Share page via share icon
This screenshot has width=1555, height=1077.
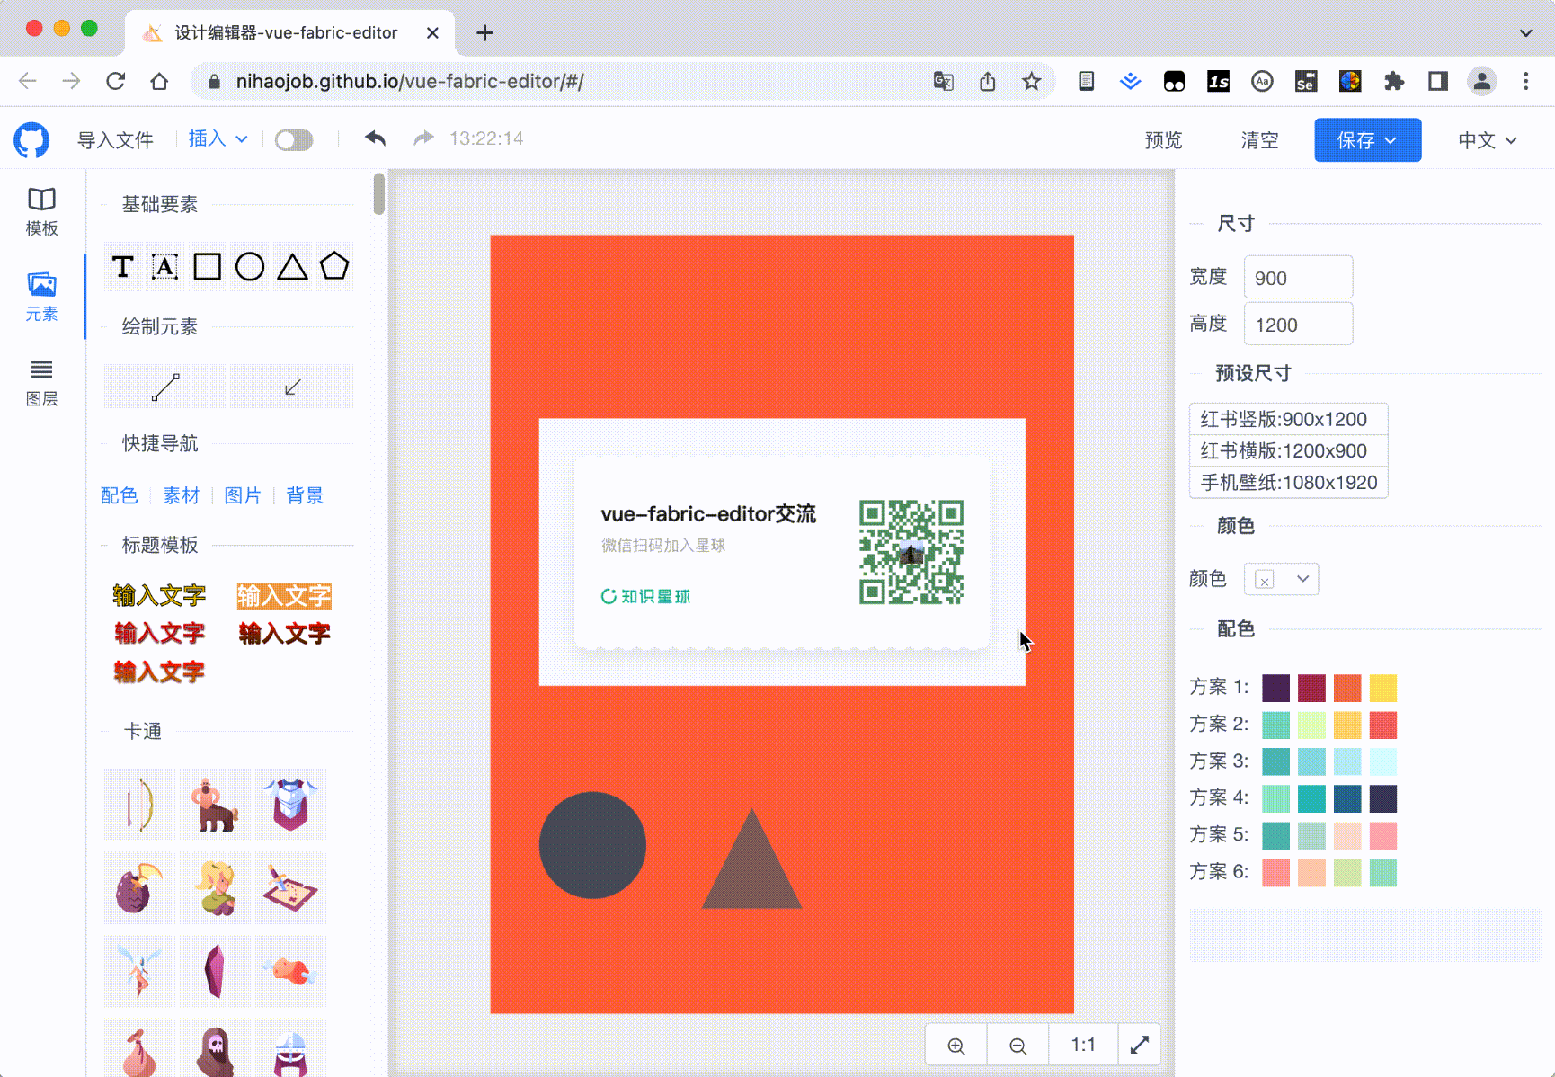point(988,81)
